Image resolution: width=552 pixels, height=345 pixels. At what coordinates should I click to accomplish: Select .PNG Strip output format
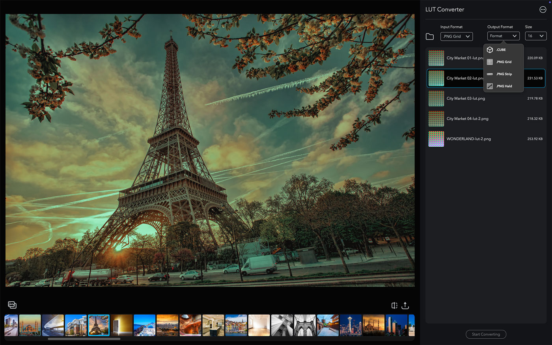pos(503,74)
